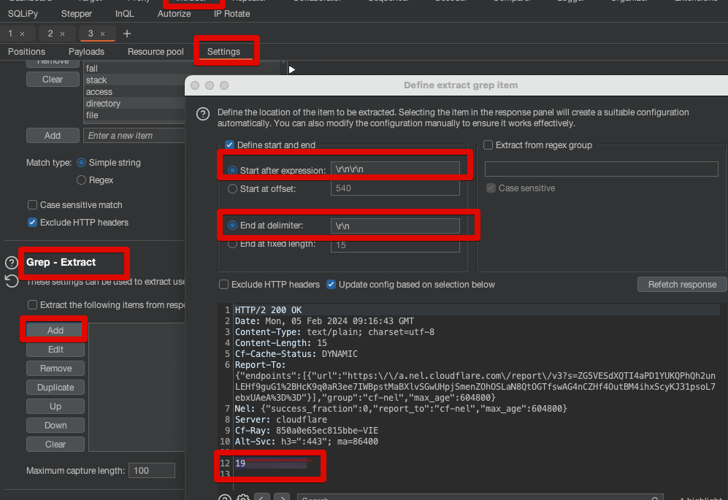
Task: Click End at delimiter text field
Action: pyautogui.click(x=395, y=226)
